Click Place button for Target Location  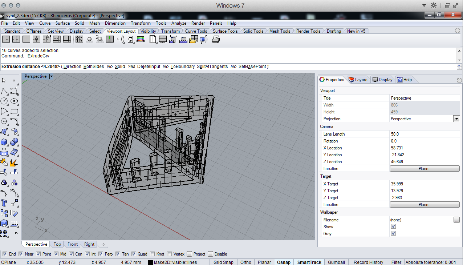425,205
